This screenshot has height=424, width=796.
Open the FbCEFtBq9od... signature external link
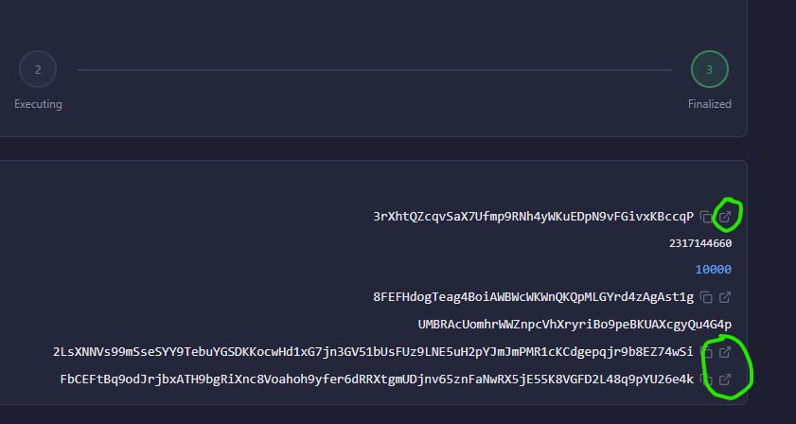tap(725, 380)
